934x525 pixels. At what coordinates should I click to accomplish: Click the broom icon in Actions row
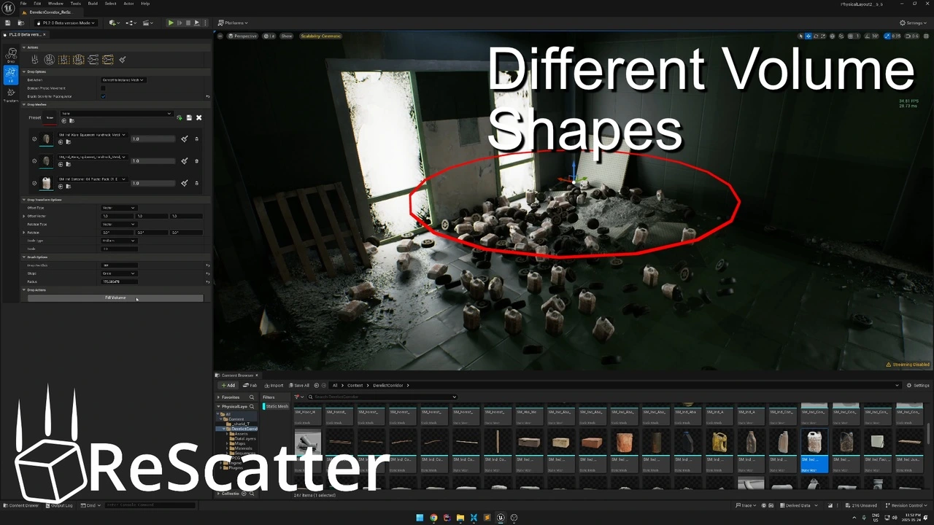point(123,59)
